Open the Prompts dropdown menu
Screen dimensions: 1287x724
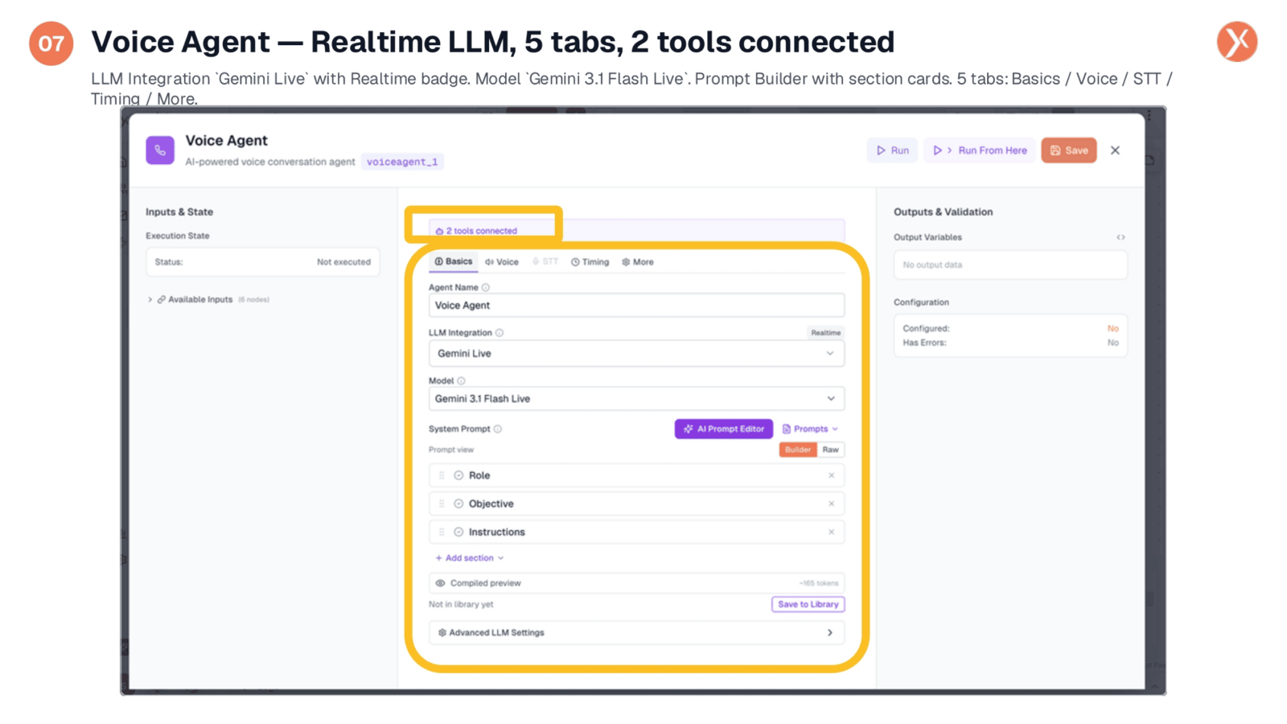point(811,429)
